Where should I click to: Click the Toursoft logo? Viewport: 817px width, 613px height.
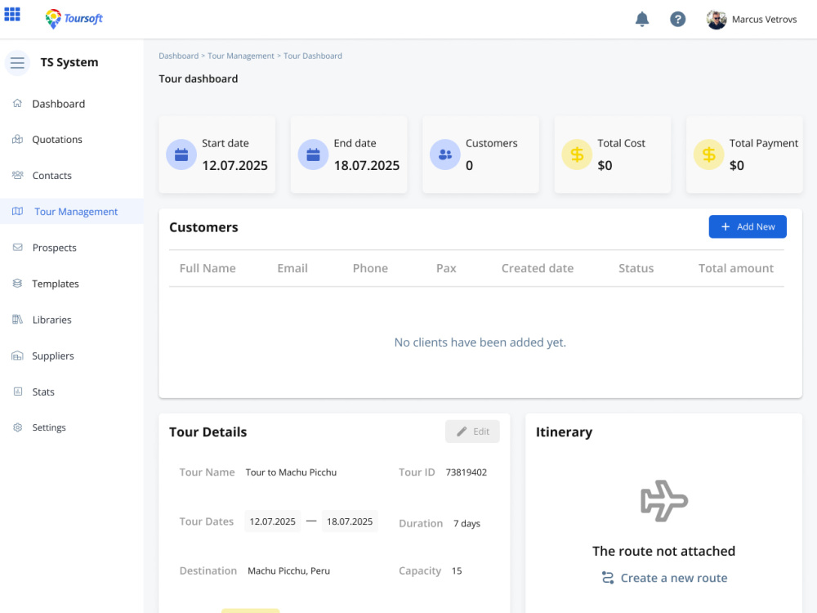(74, 19)
